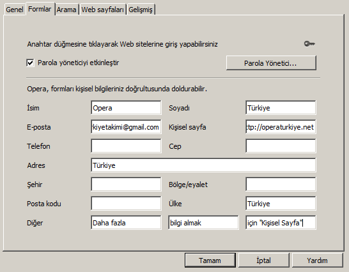Screen dimensions: 349x272
Task: Focus the Bölge/eyalet input field
Action: click(281, 184)
